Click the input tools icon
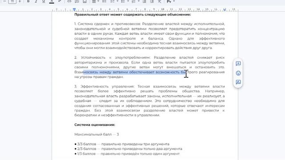 [169, 1]
